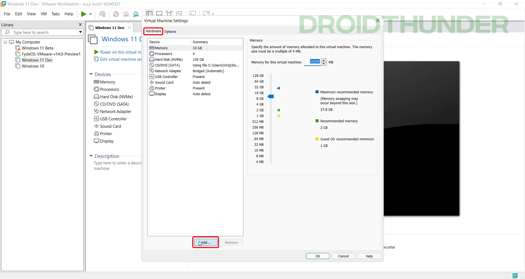Click Processors under Devices in VM tab
The height and width of the screenshot is (279, 525).
[106, 89]
